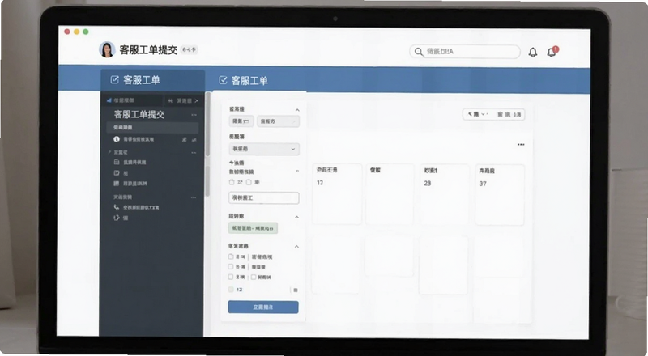Click the pin icon on the circle-icon sidebar row
The height and width of the screenshot is (356, 648).
185,140
